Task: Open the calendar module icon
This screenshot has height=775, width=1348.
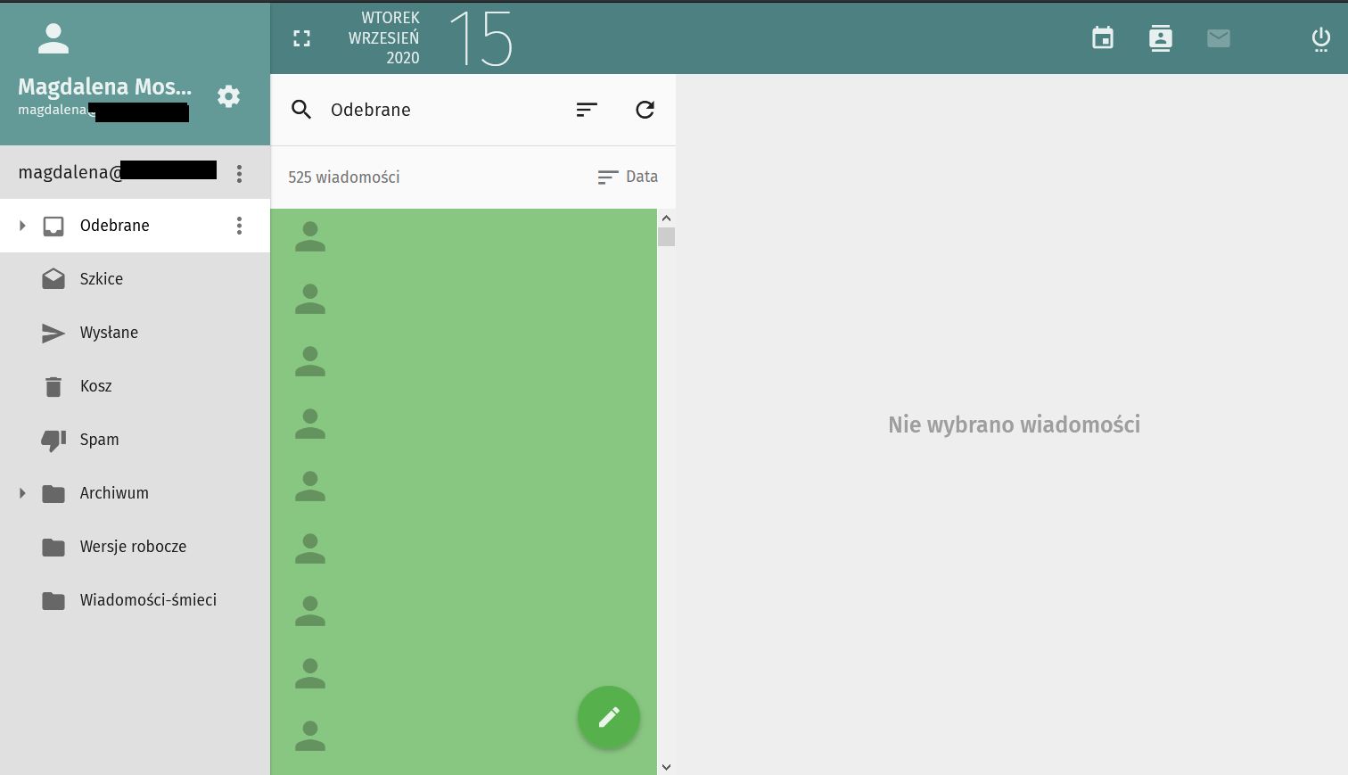Action: pyautogui.click(x=1103, y=38)
